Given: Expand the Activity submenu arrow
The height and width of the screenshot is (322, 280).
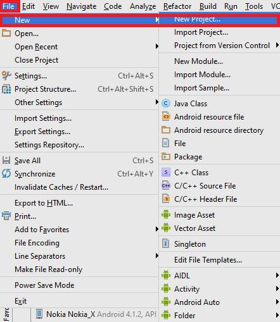Looking at the screenshot, I should (x=277, y=288).
